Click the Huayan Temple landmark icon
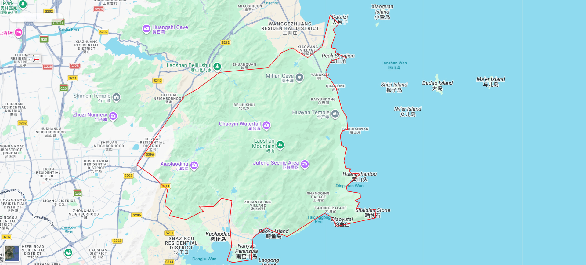Viewport: 586px width, 265px height. point(335,114)
